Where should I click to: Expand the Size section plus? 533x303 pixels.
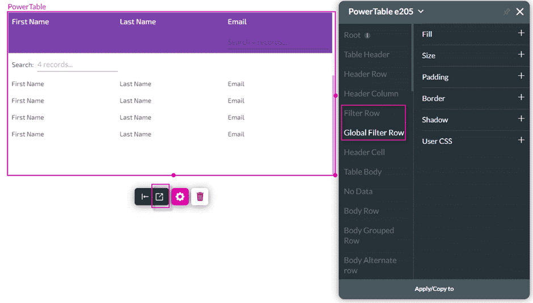pos(521,55)
